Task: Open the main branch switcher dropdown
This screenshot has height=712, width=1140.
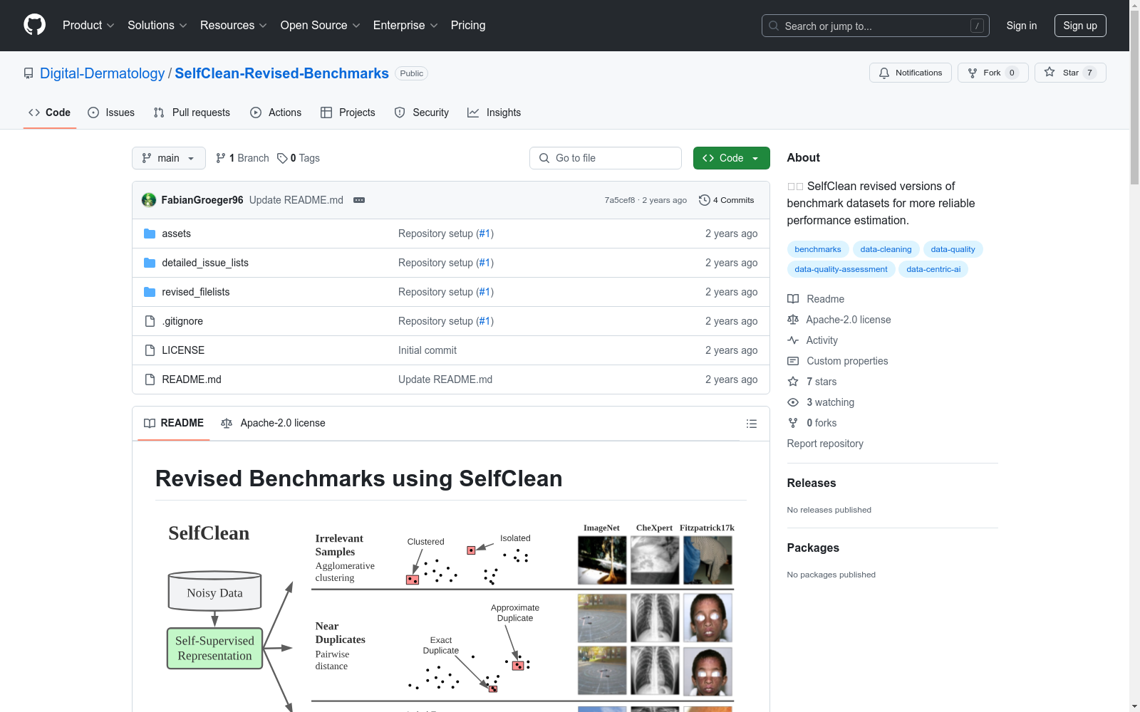Action: coord(169,158)
